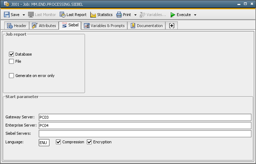Click the plus icon tab
Viewport: 256px width, 164px height.
[x=172, y=26]
